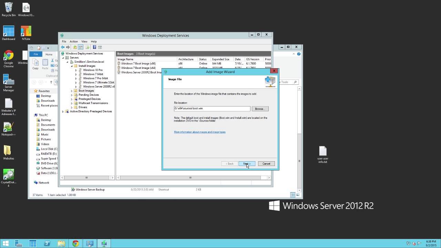Collapse the Install Images node
The height and width of the screenshot is (248, 441).
coord(72,66)
